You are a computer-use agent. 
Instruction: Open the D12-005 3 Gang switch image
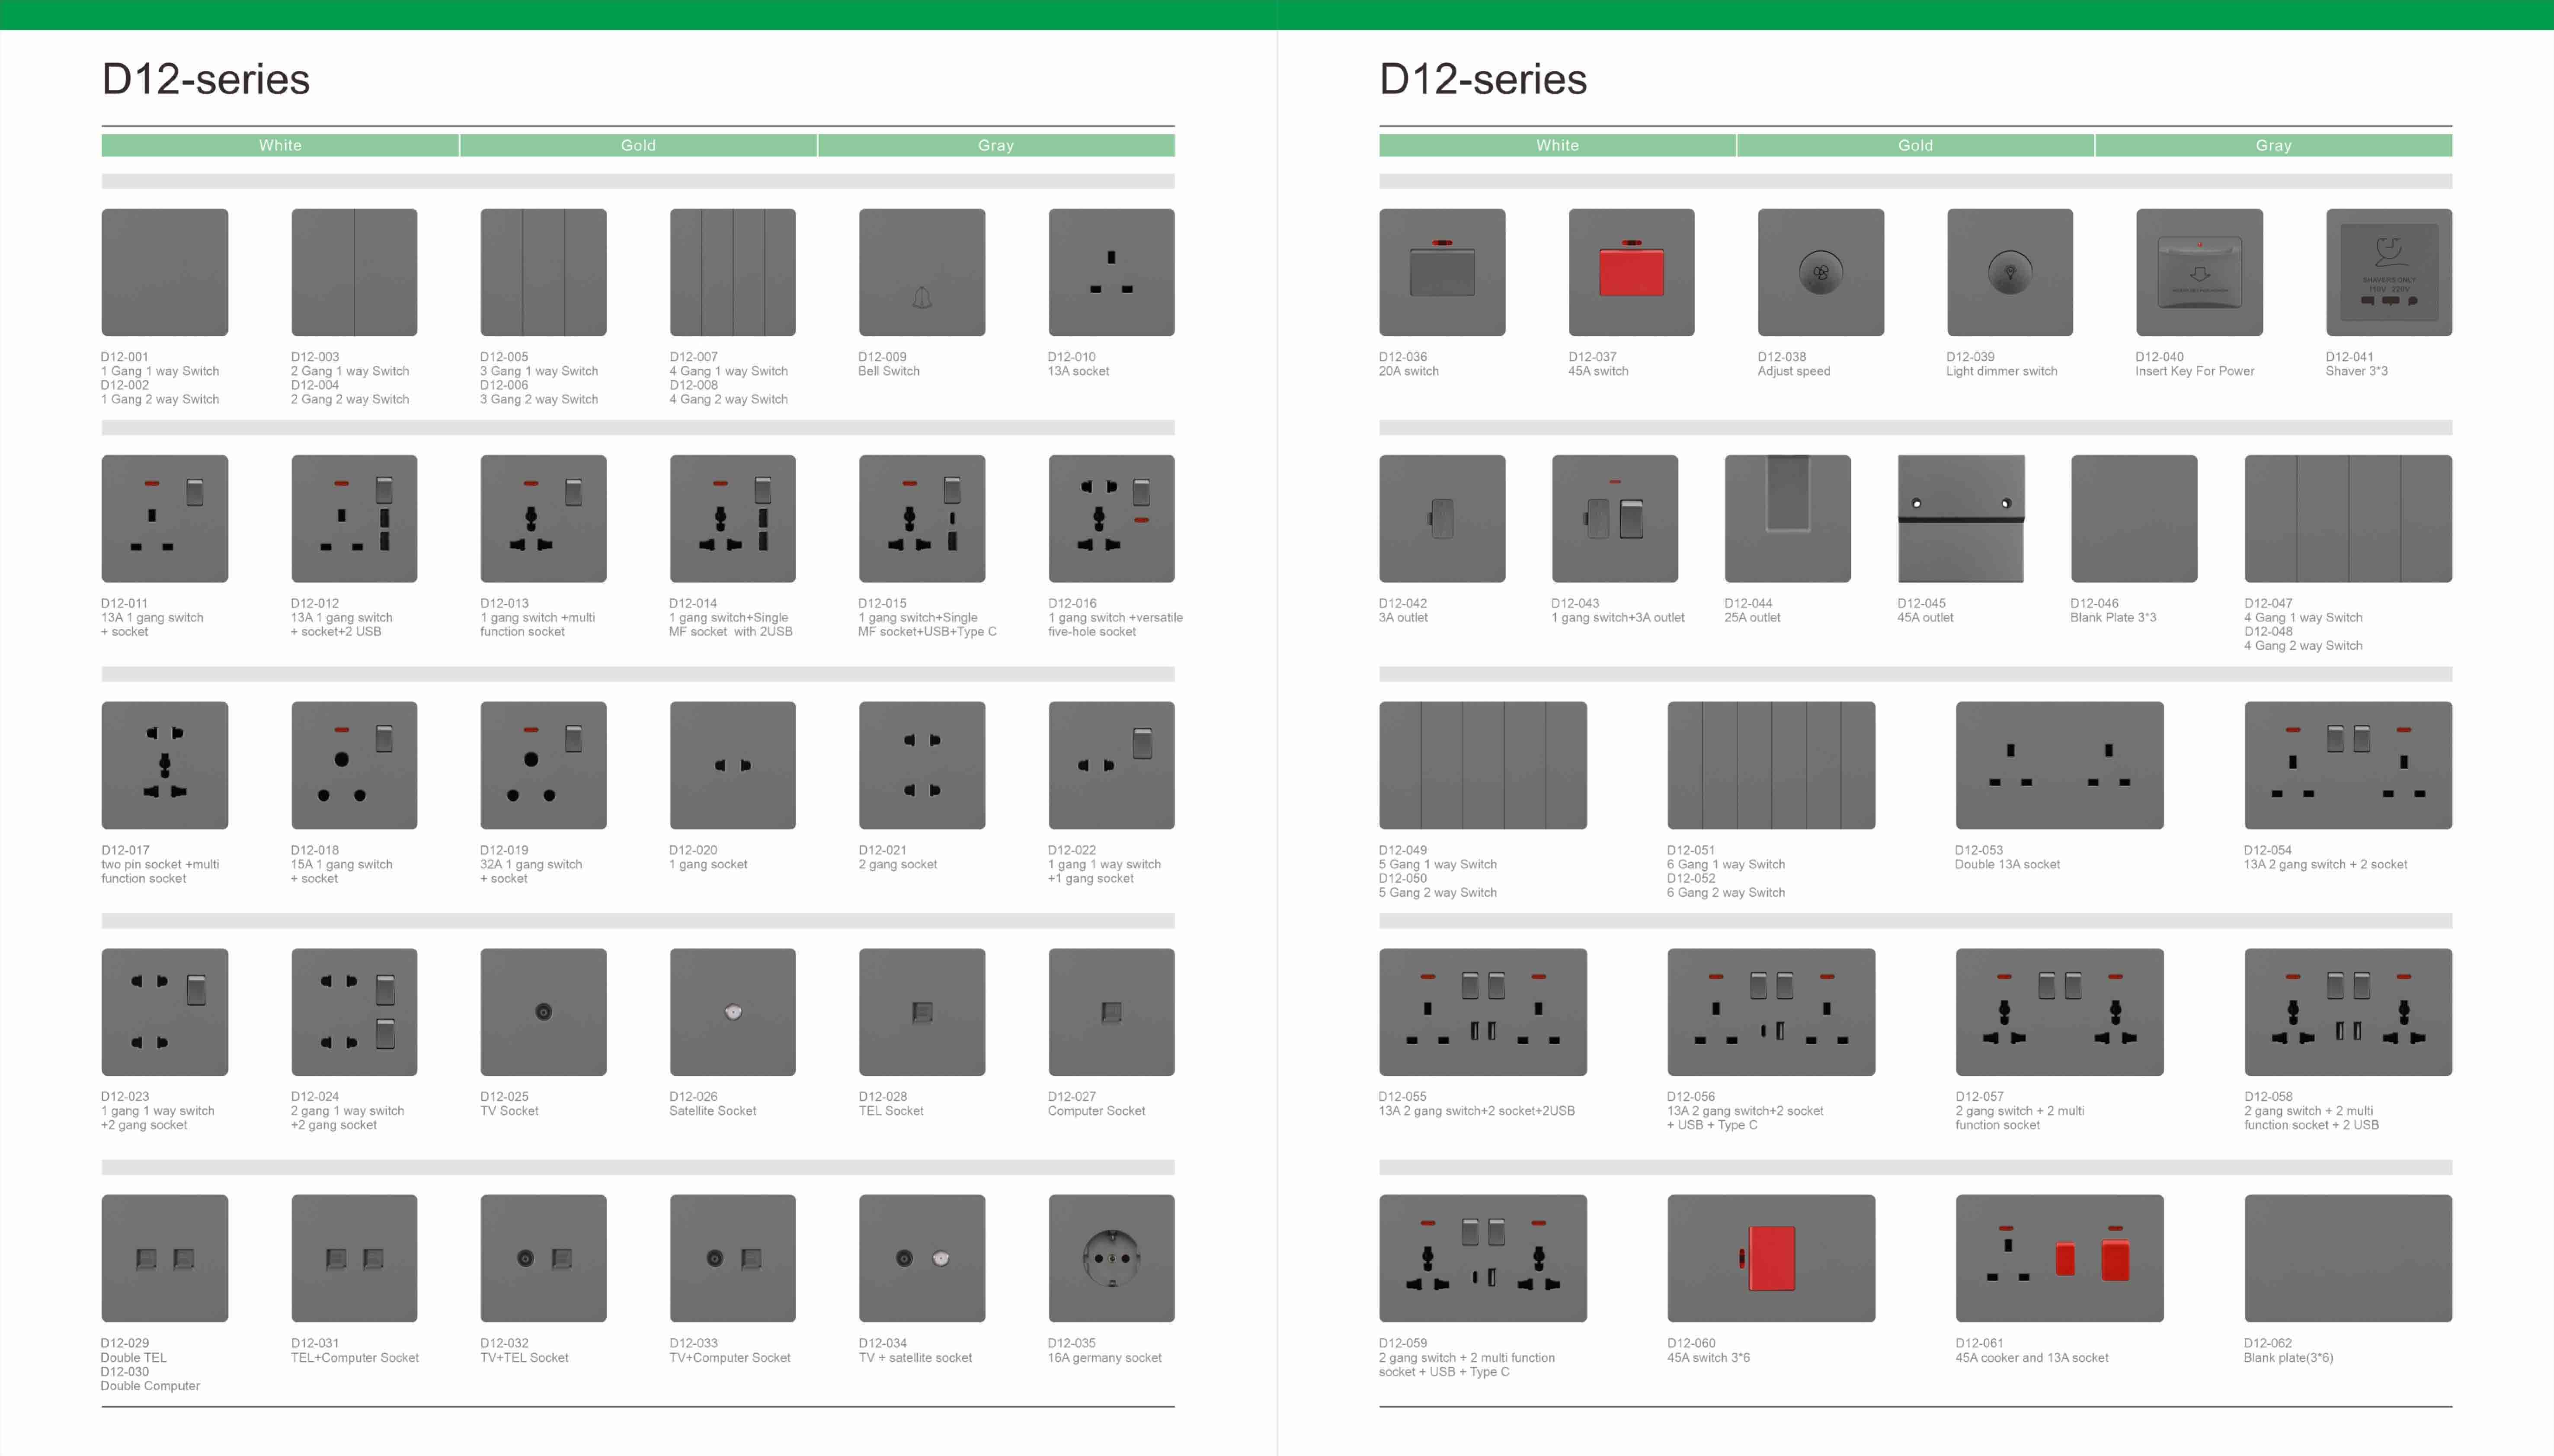pyautogui.click(x=543, y=272)
